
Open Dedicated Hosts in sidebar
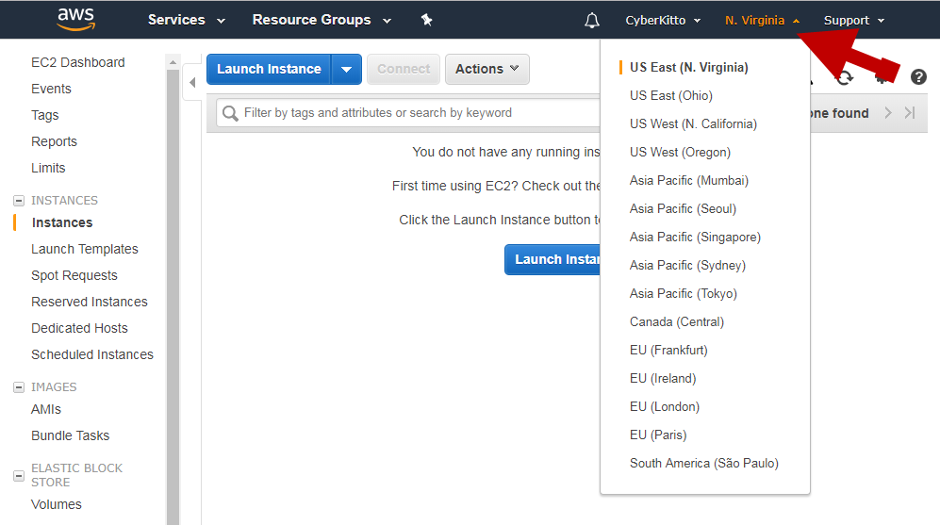pyautogui.click(x=79, y=328)
